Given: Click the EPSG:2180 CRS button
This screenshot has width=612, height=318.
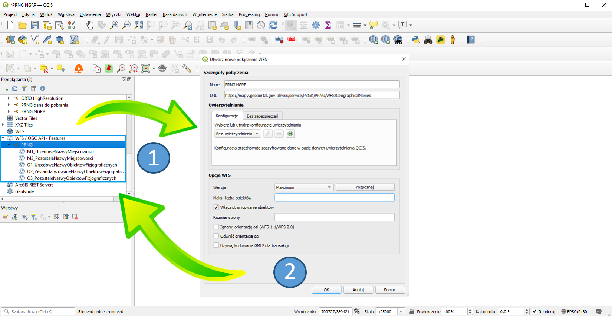Looking at the screenshot, I should click(x=574, y=311).
